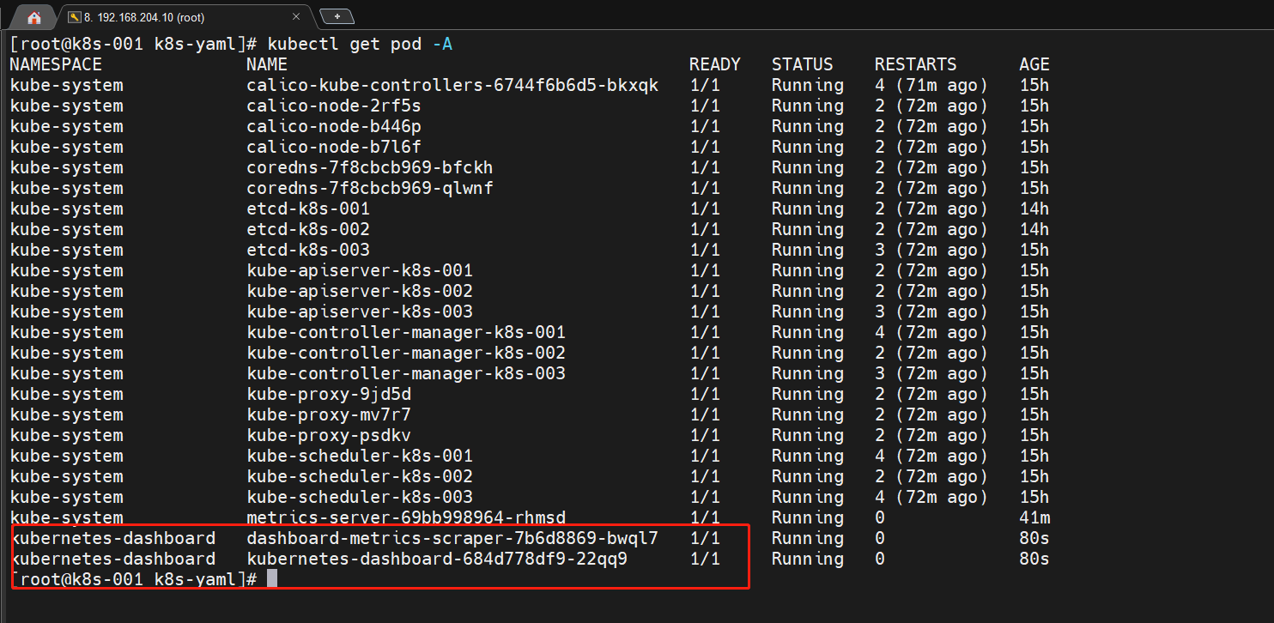Click pod name kube-controller-manager-k8s-001
The width and height of the screenshot is (1274, 623).
[406, 332]
